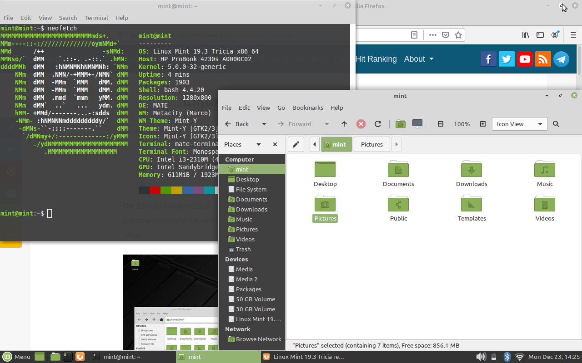This screenshot has width=582, height=363.
Task: Open the Places pane selector dropdown
Action: tap(259, 144)
